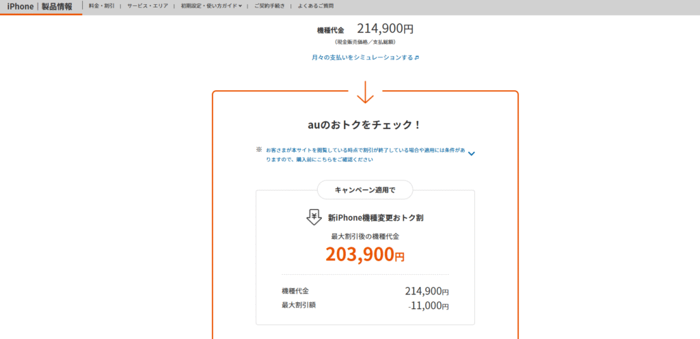
Task: Click the 最大割引額 -11,000円 row
Action: (365, 306)
